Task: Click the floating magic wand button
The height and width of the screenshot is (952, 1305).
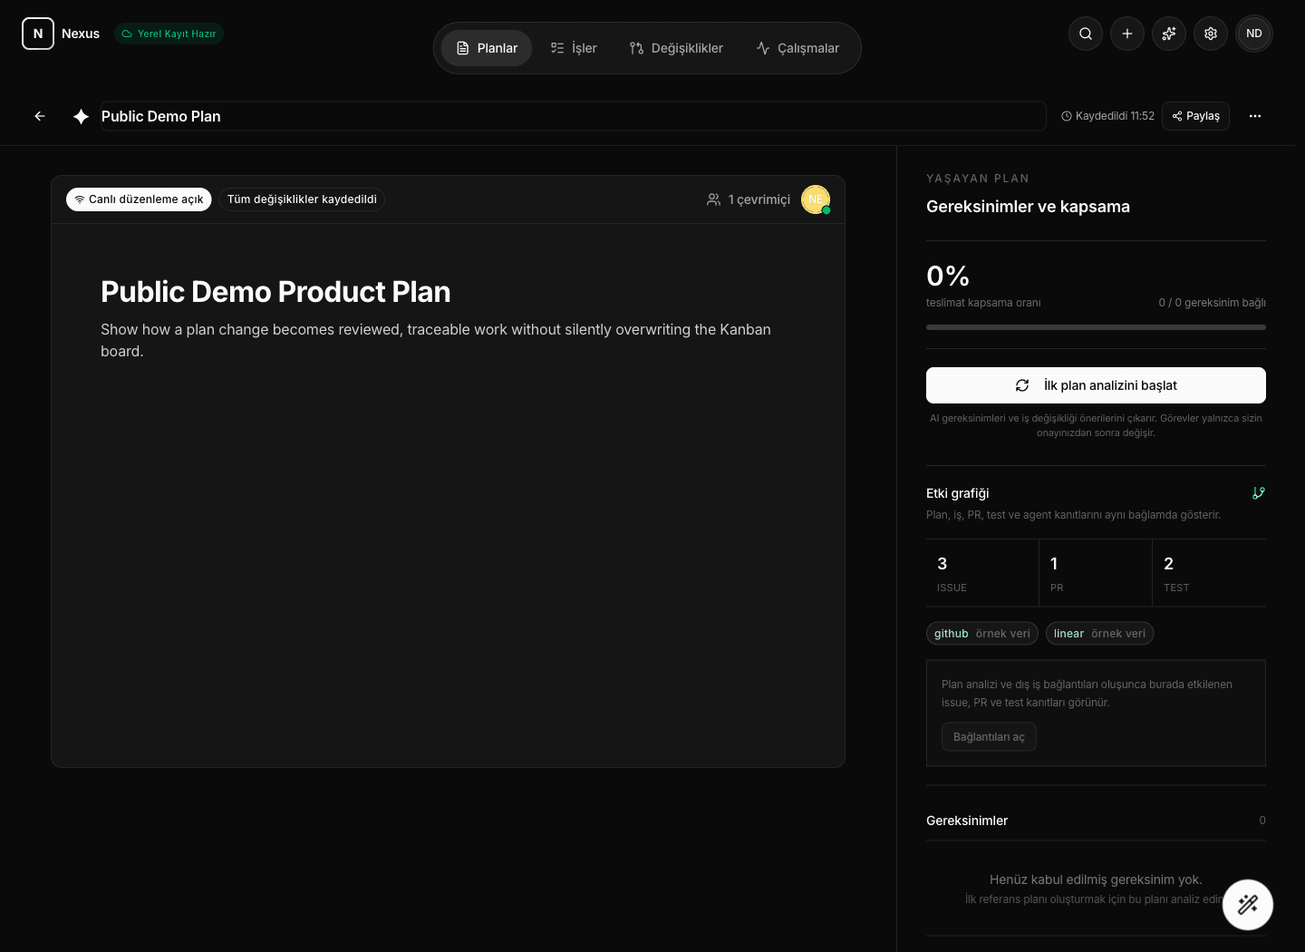Action: (1248, 905)
